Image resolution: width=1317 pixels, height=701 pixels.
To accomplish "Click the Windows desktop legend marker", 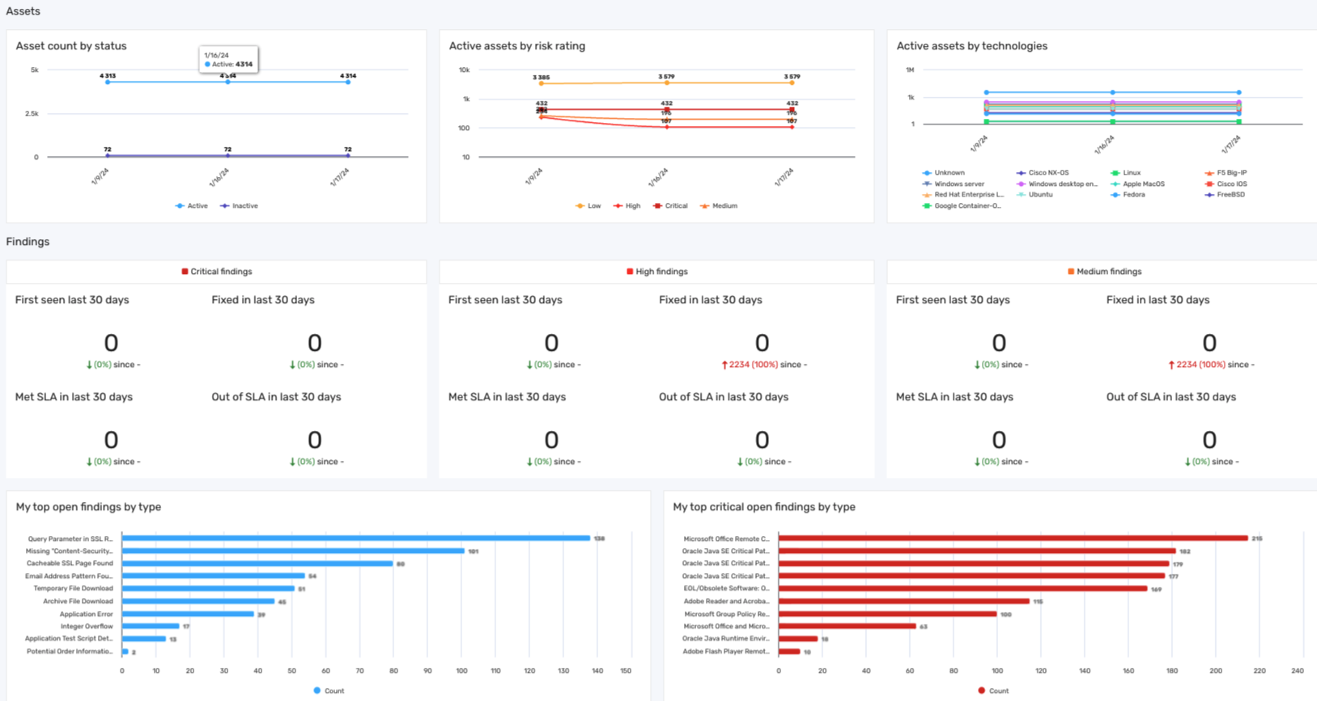I will [1022, 184].
